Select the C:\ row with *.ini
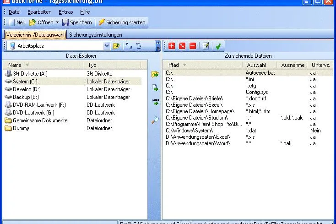The width and height of the screenshot is (336, 224). click(248, 79)
